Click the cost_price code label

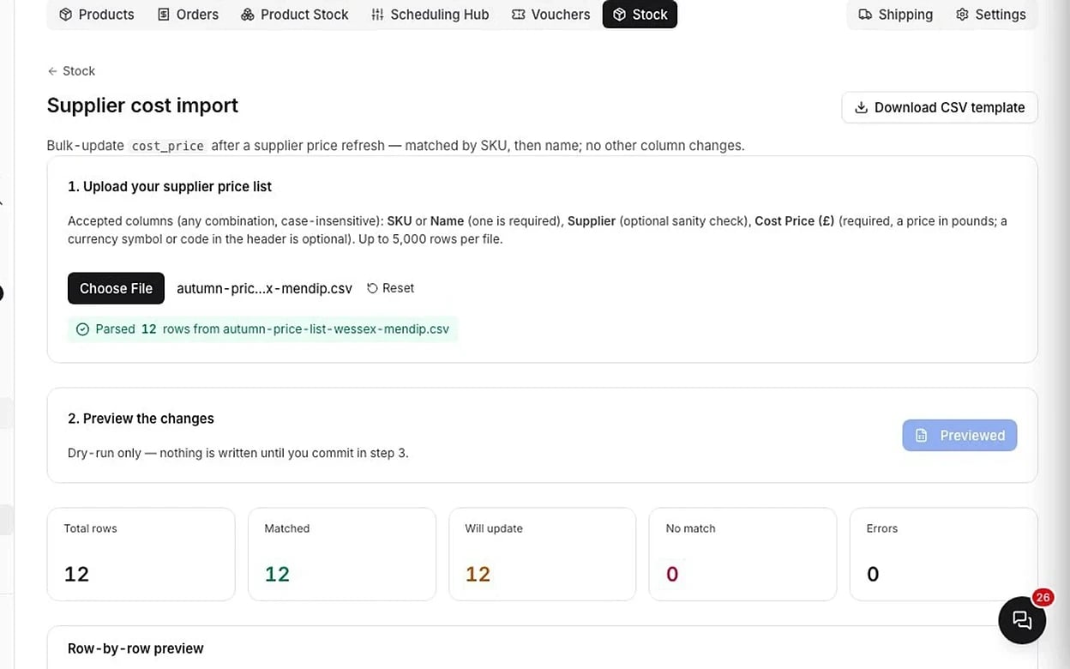click(167, 146)
